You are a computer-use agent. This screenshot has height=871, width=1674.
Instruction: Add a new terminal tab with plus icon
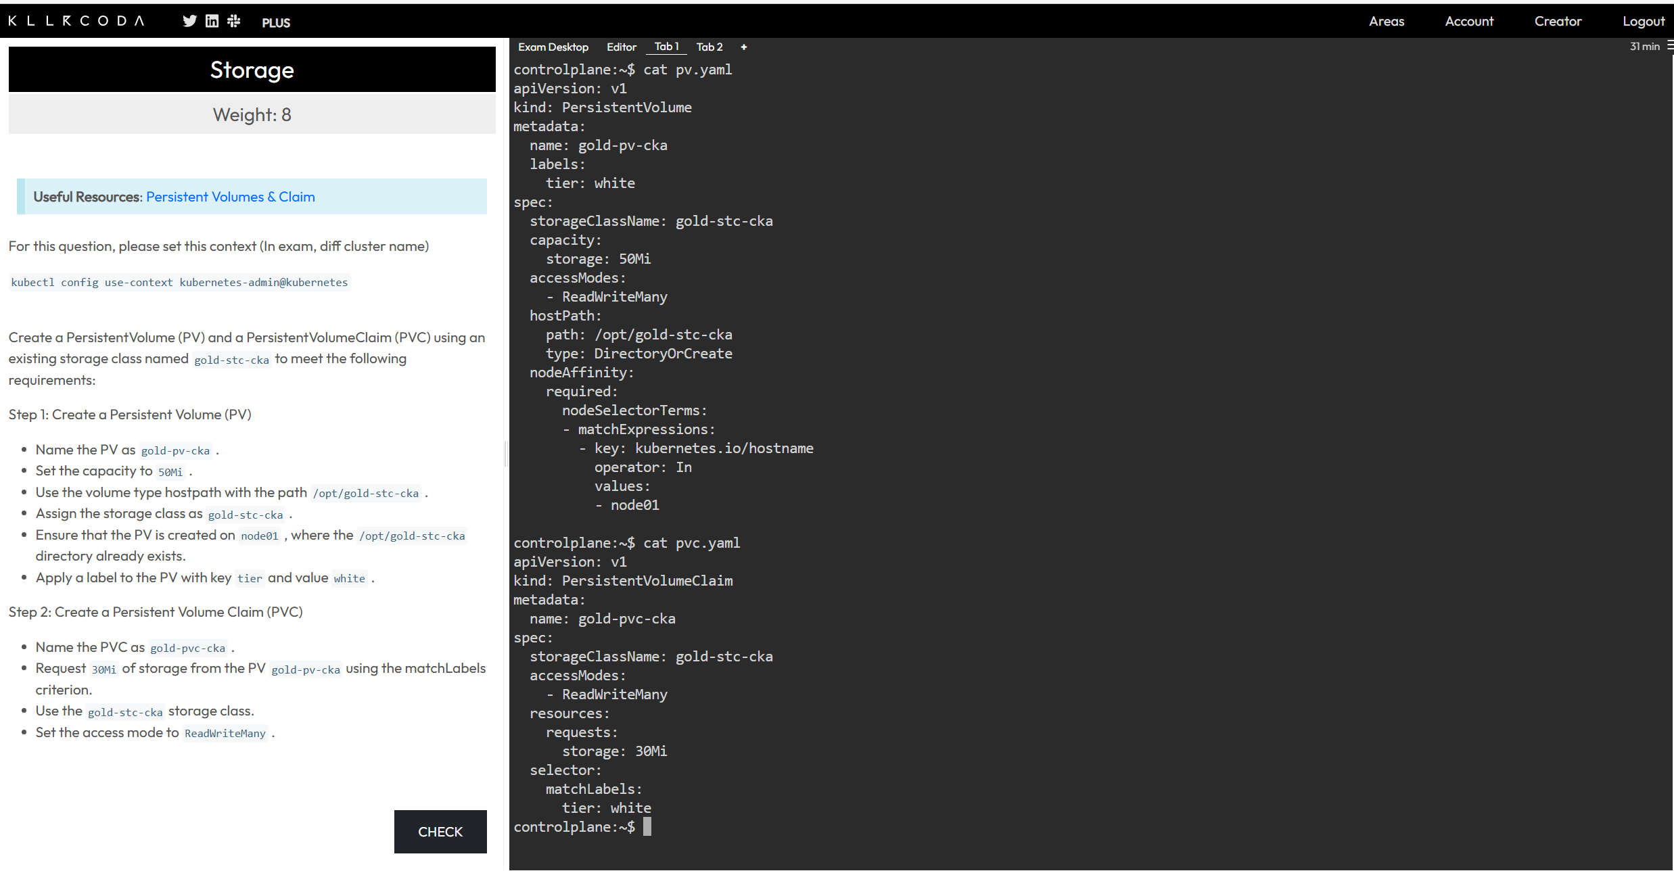click(x=744, y=47)
